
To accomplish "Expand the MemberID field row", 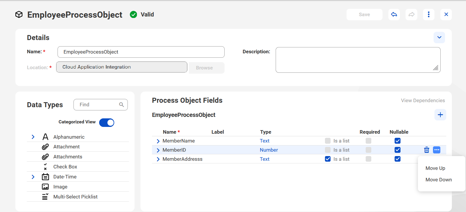I will point(158,150).
